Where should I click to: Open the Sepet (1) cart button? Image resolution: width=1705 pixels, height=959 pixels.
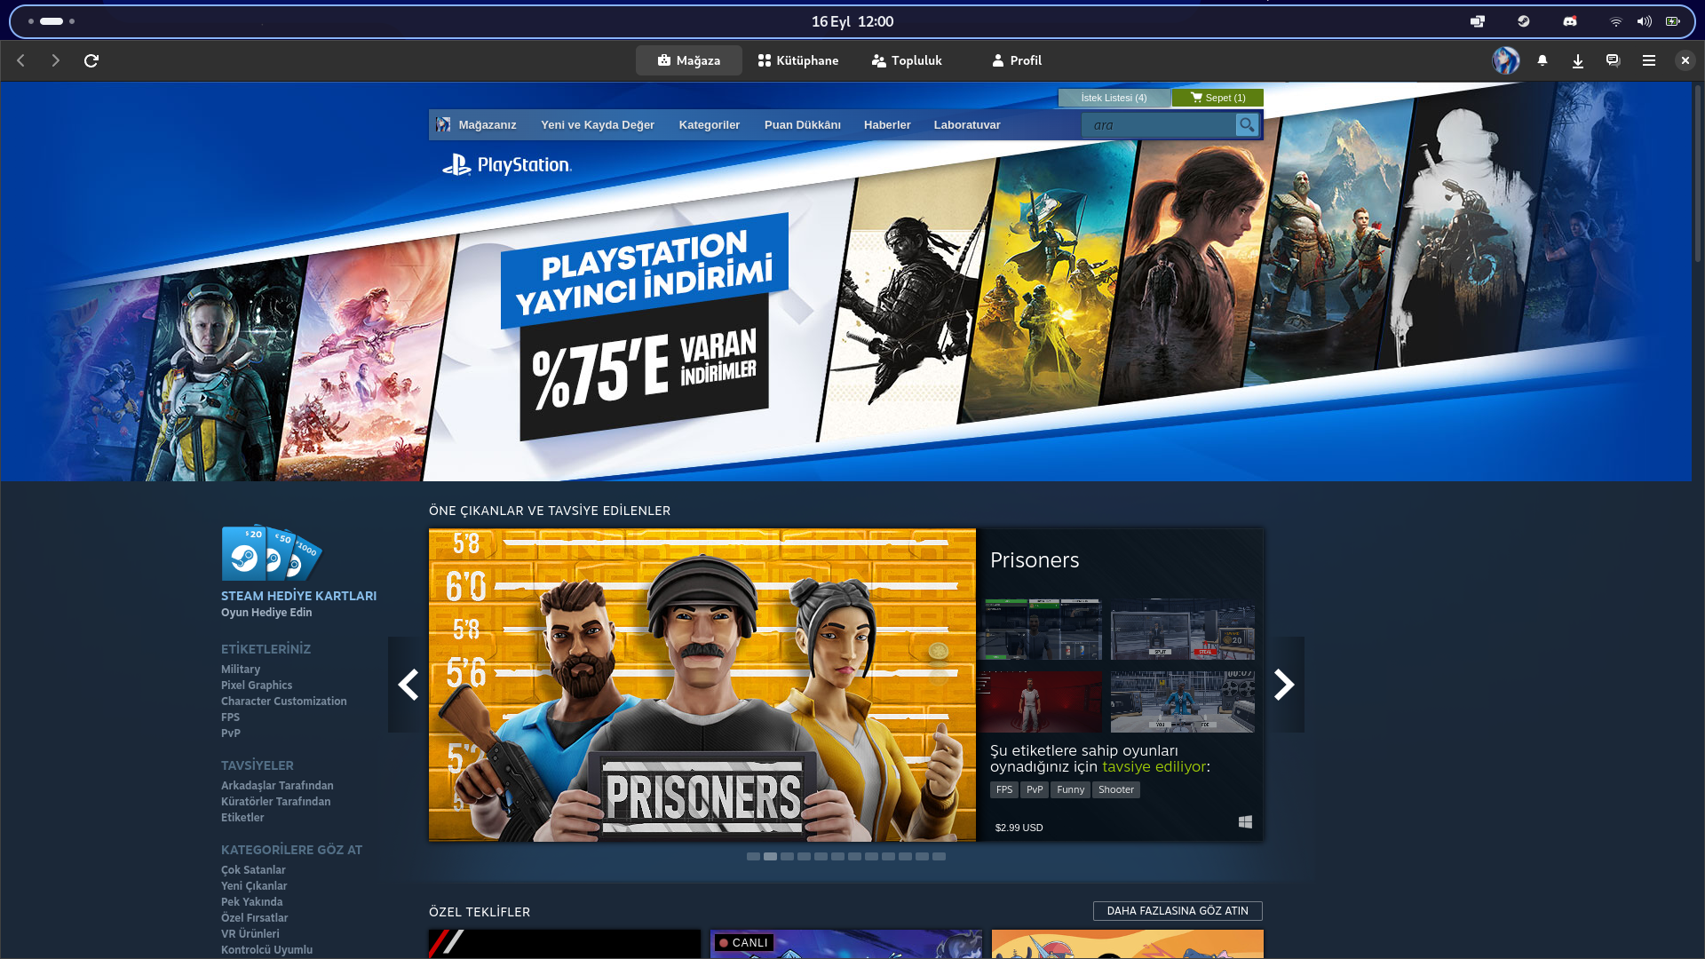pos(1217,98)
